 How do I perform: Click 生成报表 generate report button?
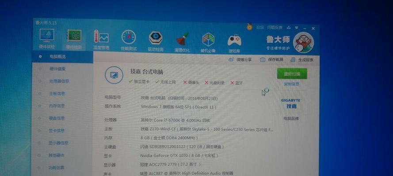(302, 60)
